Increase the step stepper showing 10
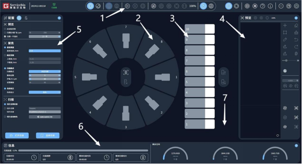Screen dimensions: 302x164 [x=59, y=79]
